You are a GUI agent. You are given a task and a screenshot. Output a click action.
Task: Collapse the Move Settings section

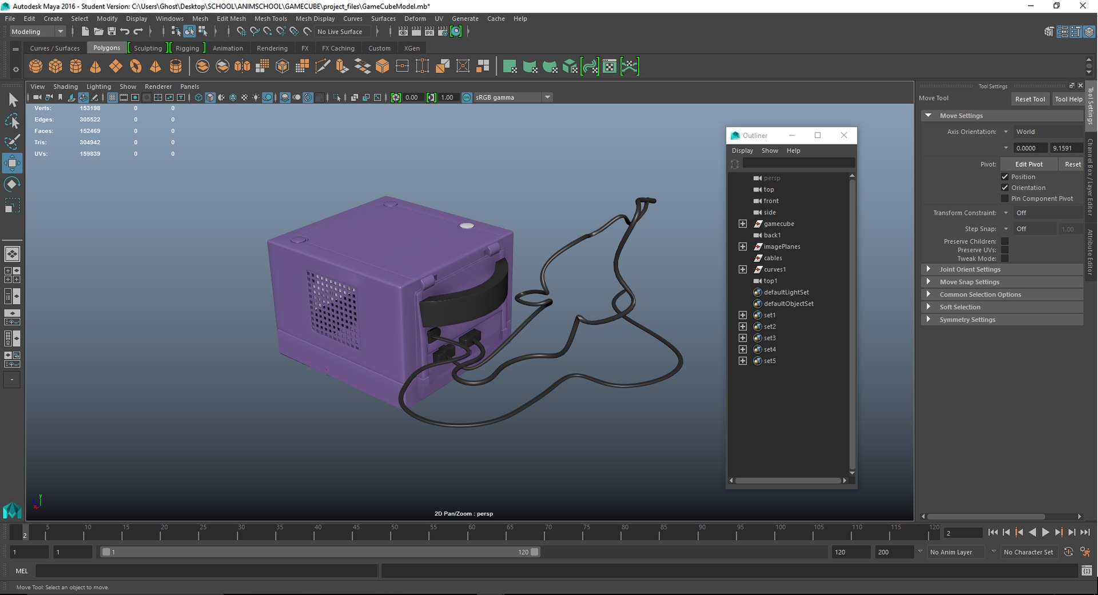pos(1002,115)
